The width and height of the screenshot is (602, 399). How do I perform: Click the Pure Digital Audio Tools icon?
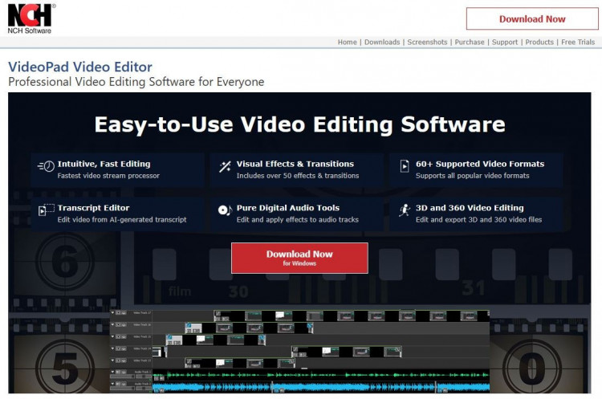225,211
